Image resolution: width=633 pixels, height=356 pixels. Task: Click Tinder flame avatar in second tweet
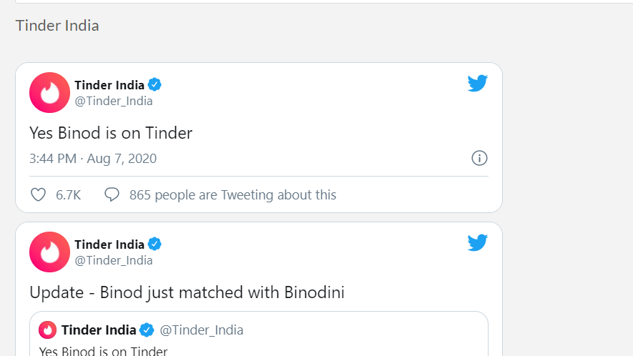(49, 252)
